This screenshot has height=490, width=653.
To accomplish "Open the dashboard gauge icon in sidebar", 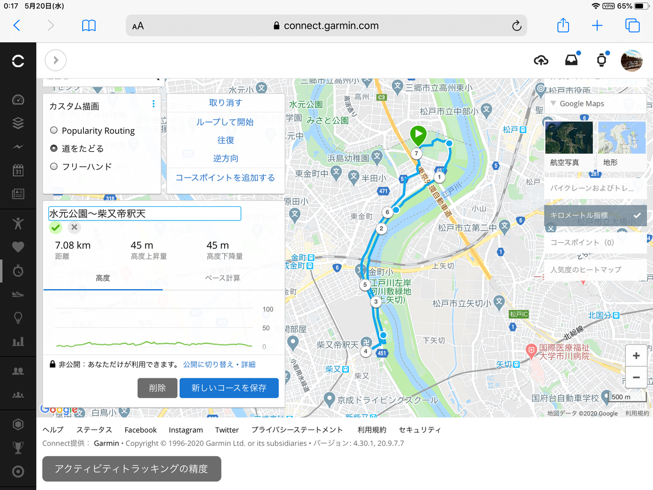I will [x=18, y=100].
